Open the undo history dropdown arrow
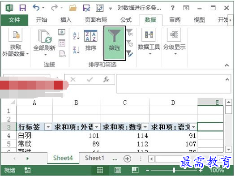This screenshot has width=235, height=176. (43, 8)
